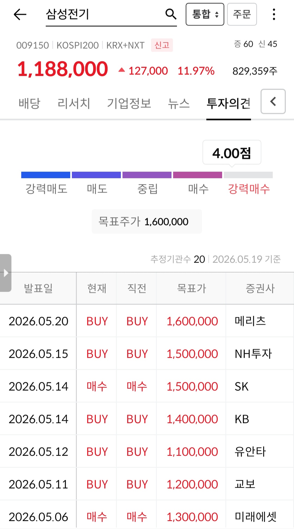This screenshot has width=294, height=529.
Task: Tap the 신 45 credit indicator
Action: (x=268, y=44)
